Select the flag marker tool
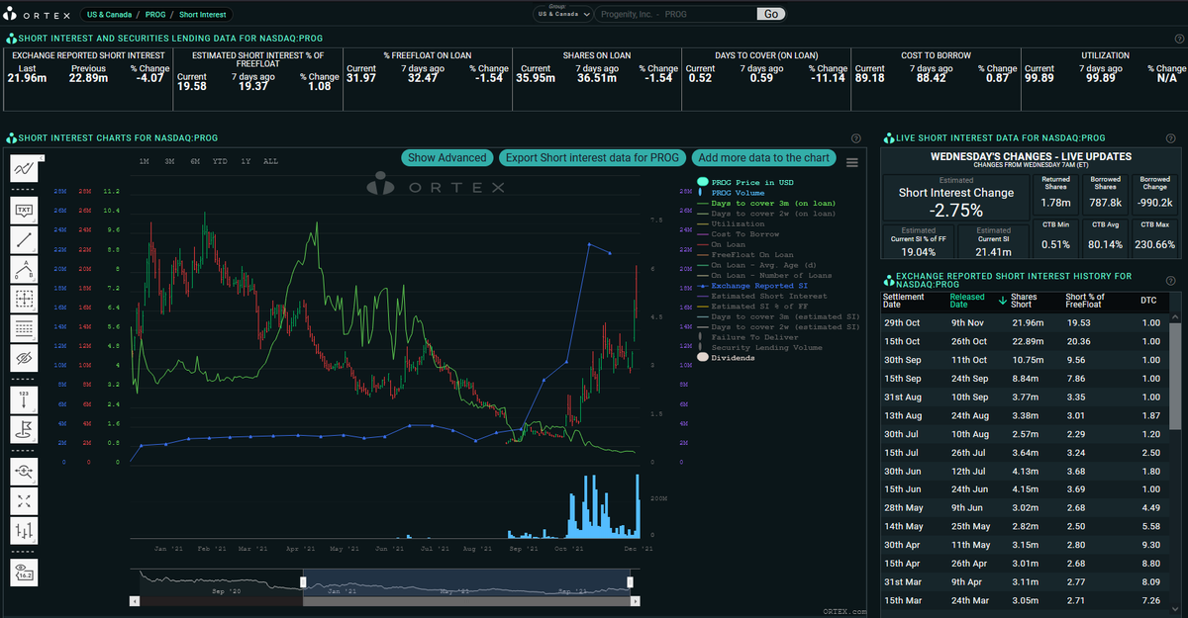Screen dimensions: 1188x618 (24, 429)
